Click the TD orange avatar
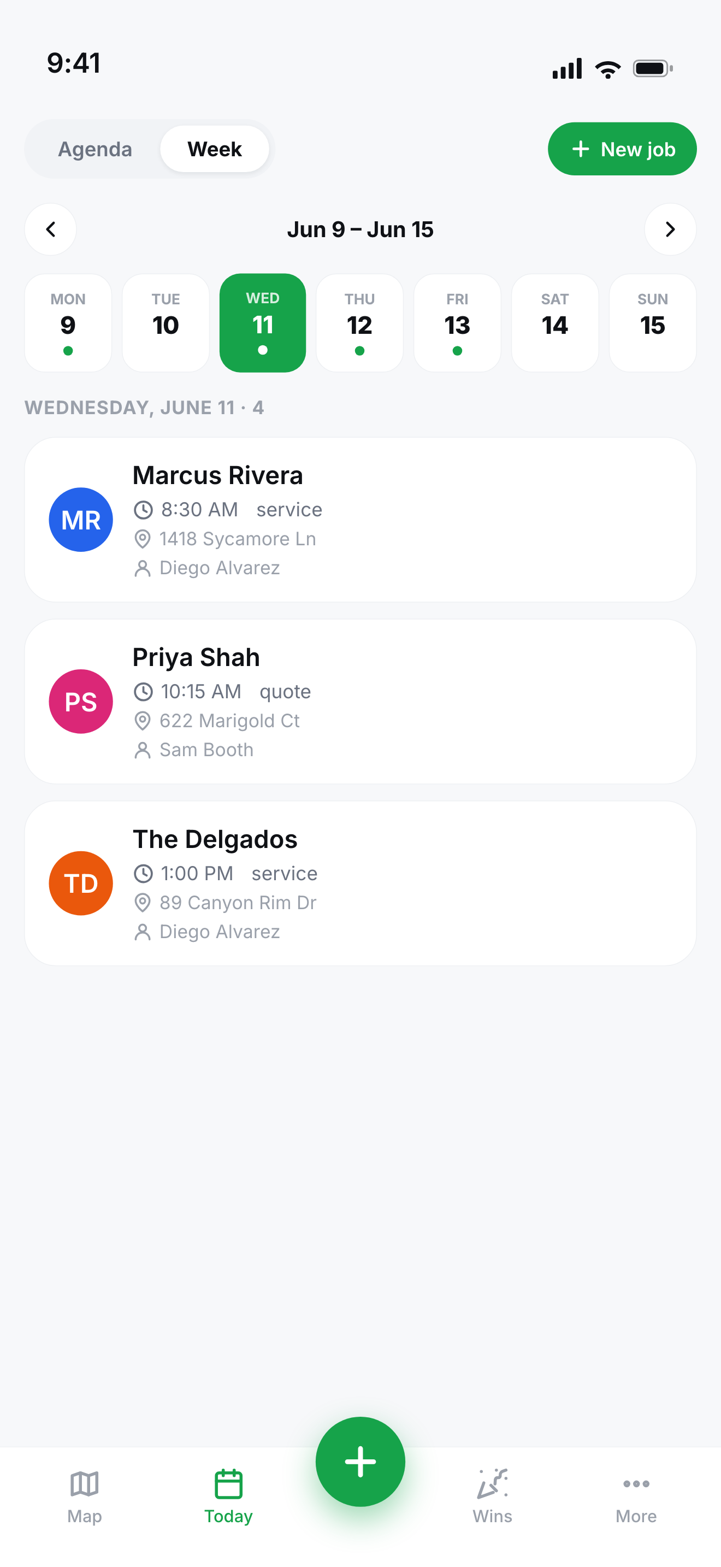Viewport: 721px width, 1567px height. coord(81,883)
